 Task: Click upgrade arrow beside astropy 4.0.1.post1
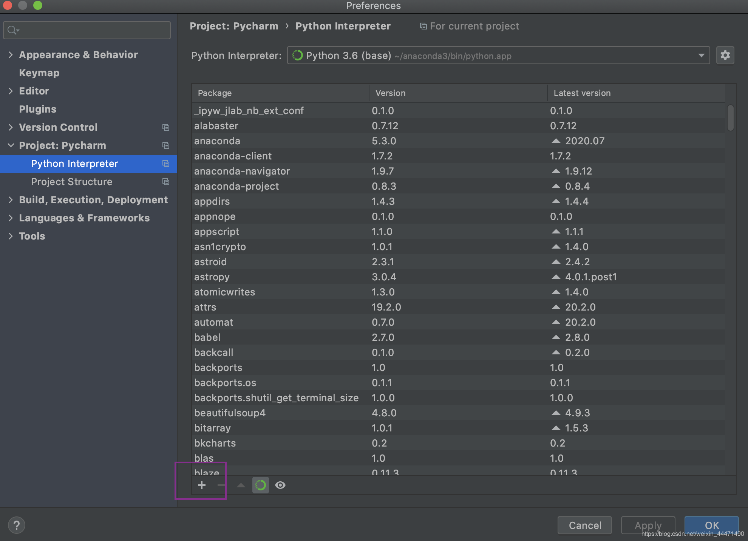pyautogui.click(x=556, y=277)
